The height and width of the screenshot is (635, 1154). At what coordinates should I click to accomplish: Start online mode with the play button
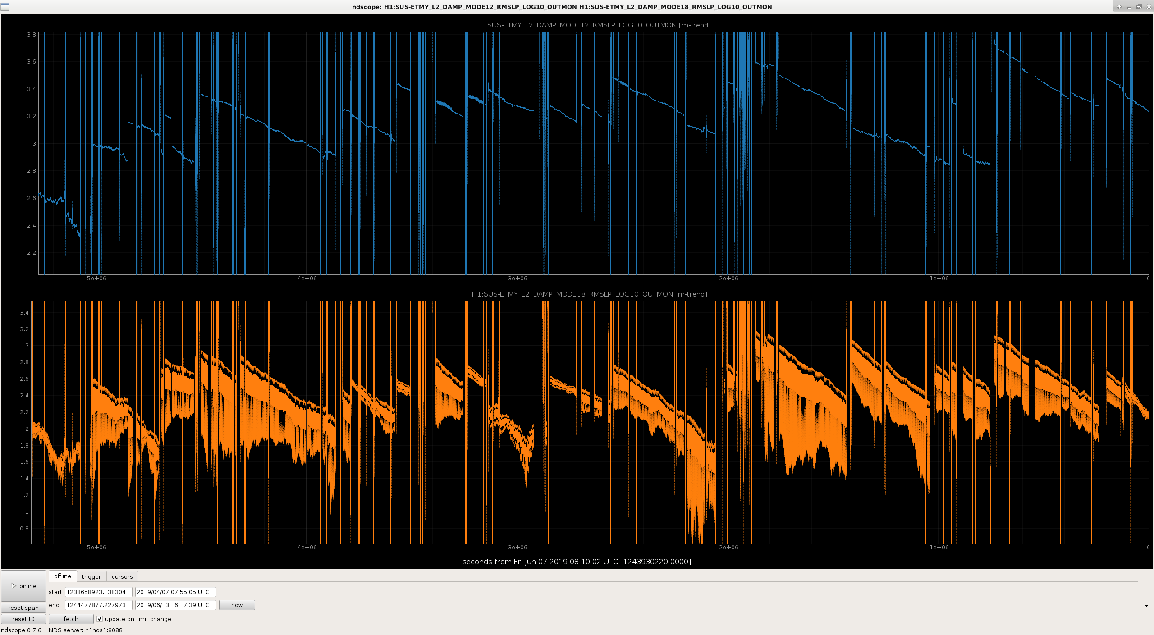[x=23, y=586]
